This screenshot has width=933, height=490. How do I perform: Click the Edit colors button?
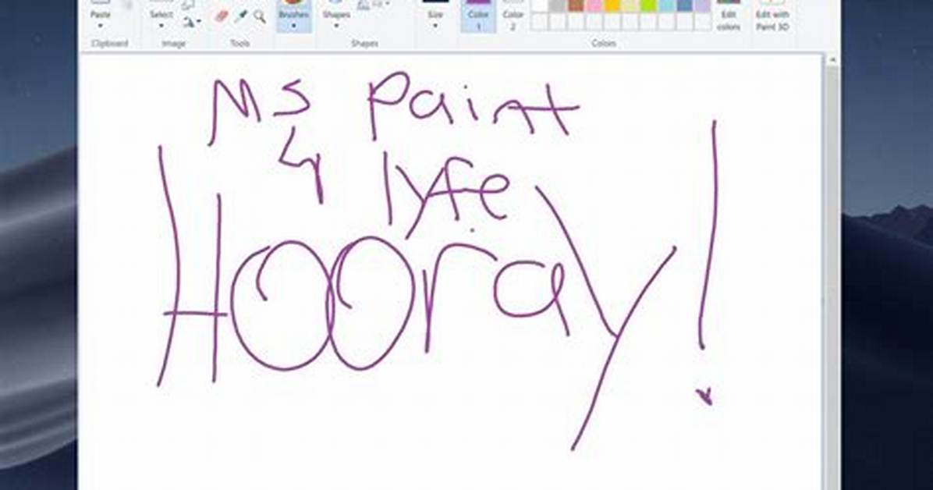coord(729,16)
